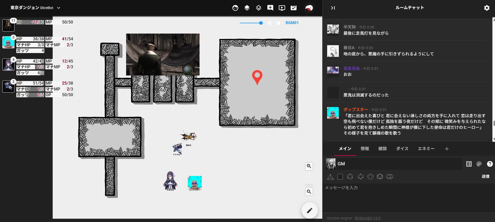495x222 pixels.
Task: Toggle the muted speaker icon
Action: tap(270, 23)
